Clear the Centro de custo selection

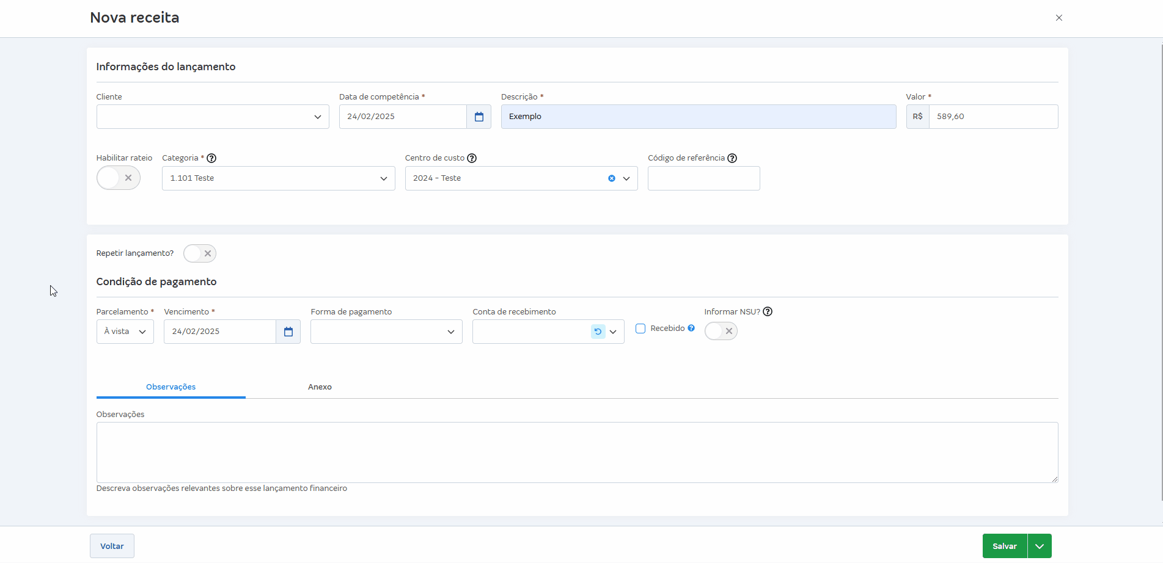tap(611, 178)
